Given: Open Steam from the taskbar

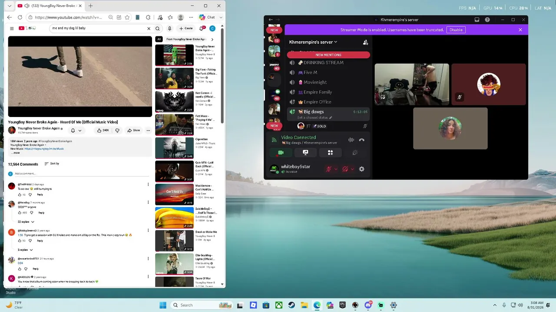Looking at the screenshot, I should point(291,305).
